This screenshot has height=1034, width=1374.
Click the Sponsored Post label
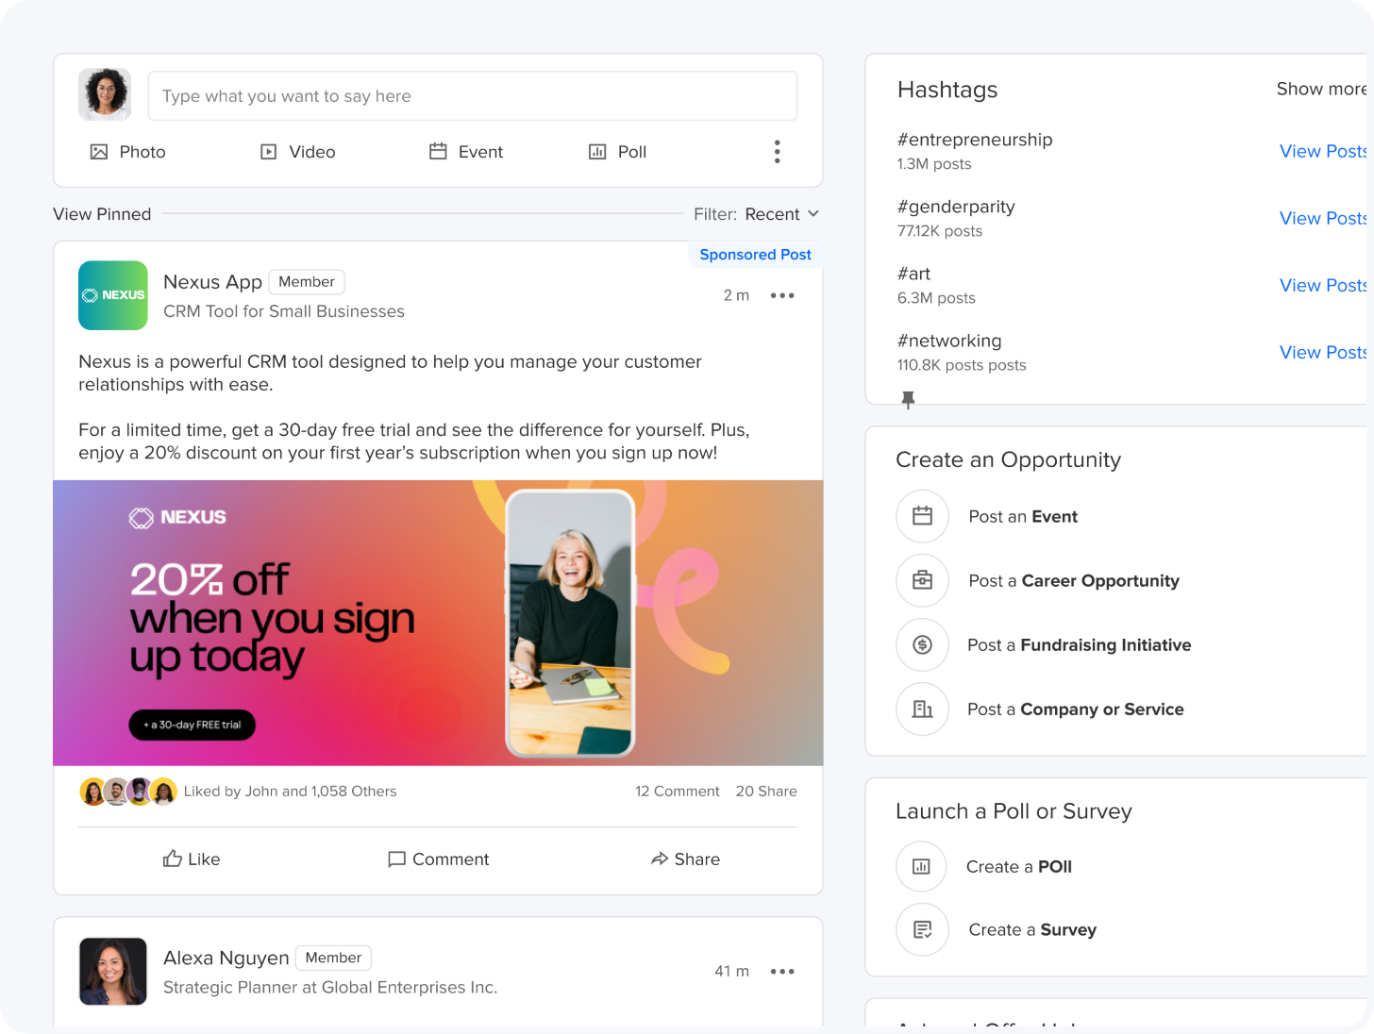(755, 255)
